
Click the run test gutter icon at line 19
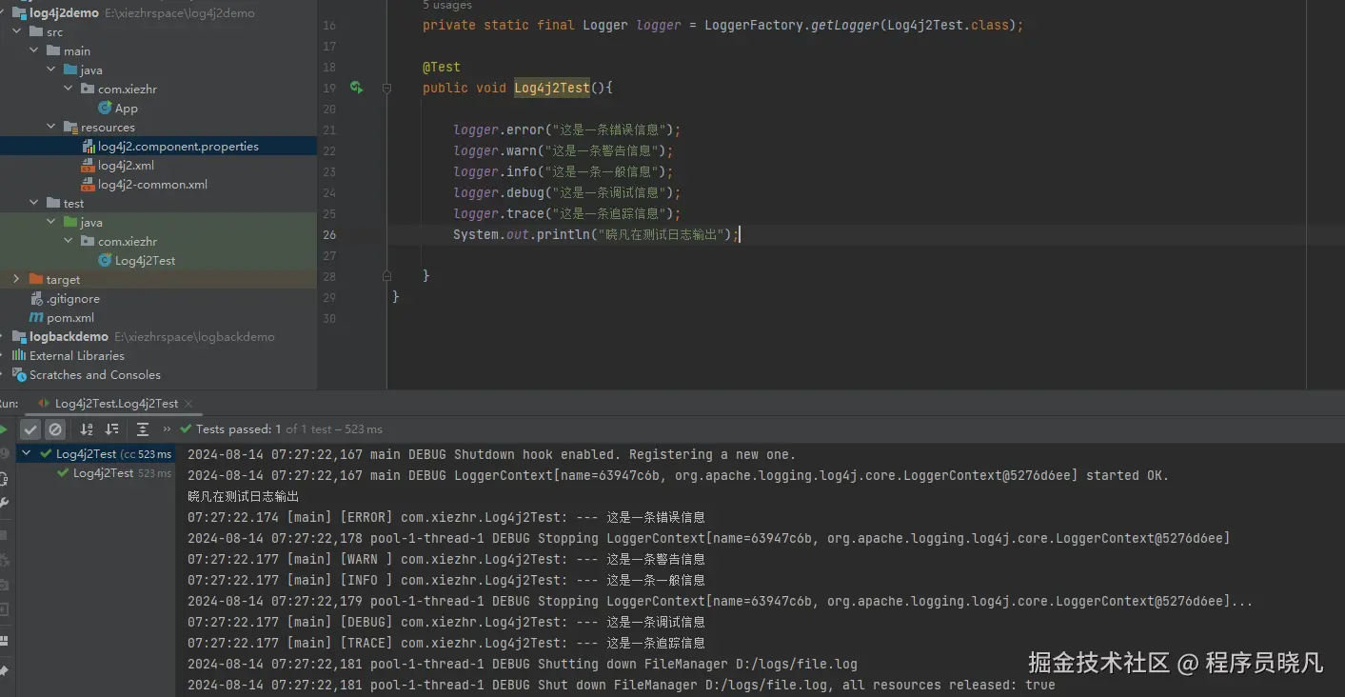pyautogui.click(x=356, y=88)
